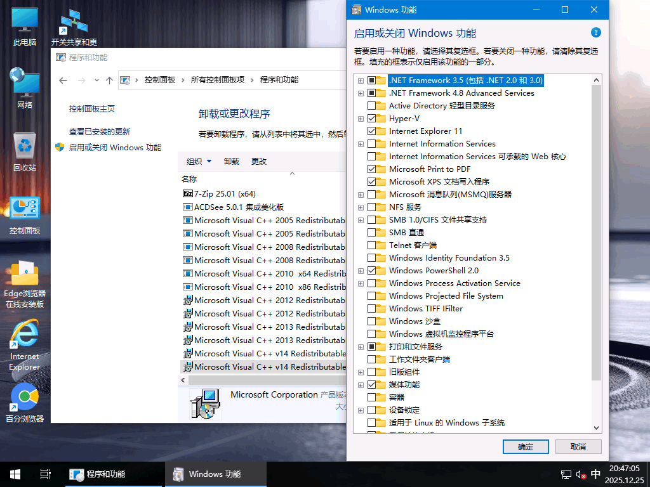Click the volume muted tray icon
The height and width of the screenshot is (487, 650).
[x=580, y=474]
